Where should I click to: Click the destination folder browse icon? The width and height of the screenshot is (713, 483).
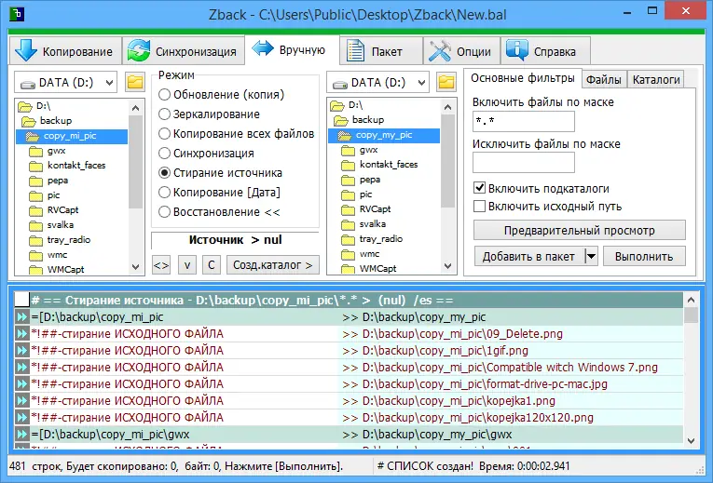[446, 82]
